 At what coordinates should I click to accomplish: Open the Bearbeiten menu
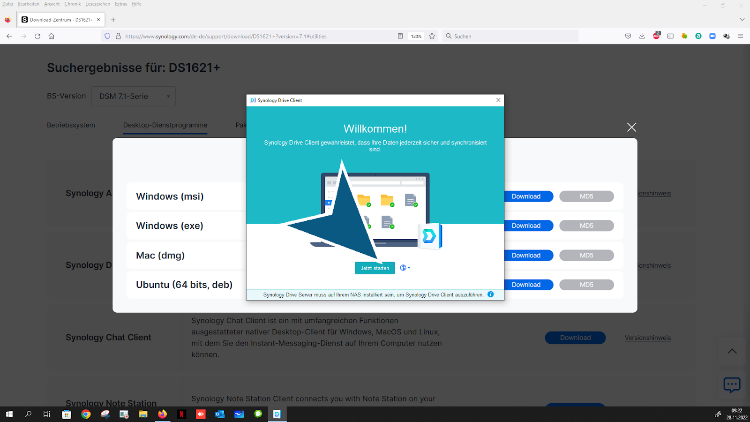tap(28, 4)
